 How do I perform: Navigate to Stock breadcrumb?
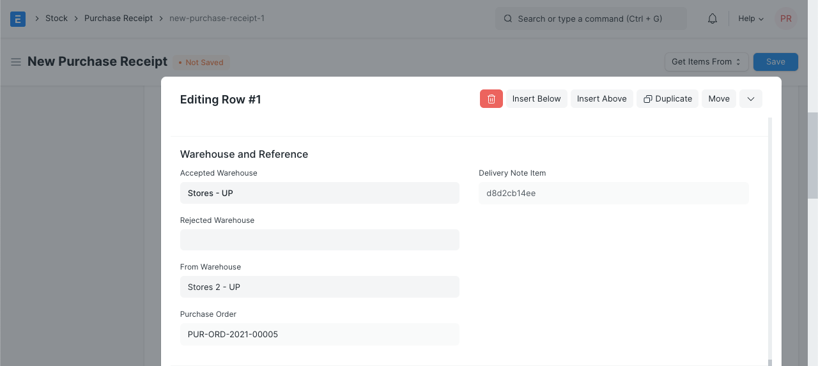56,19
